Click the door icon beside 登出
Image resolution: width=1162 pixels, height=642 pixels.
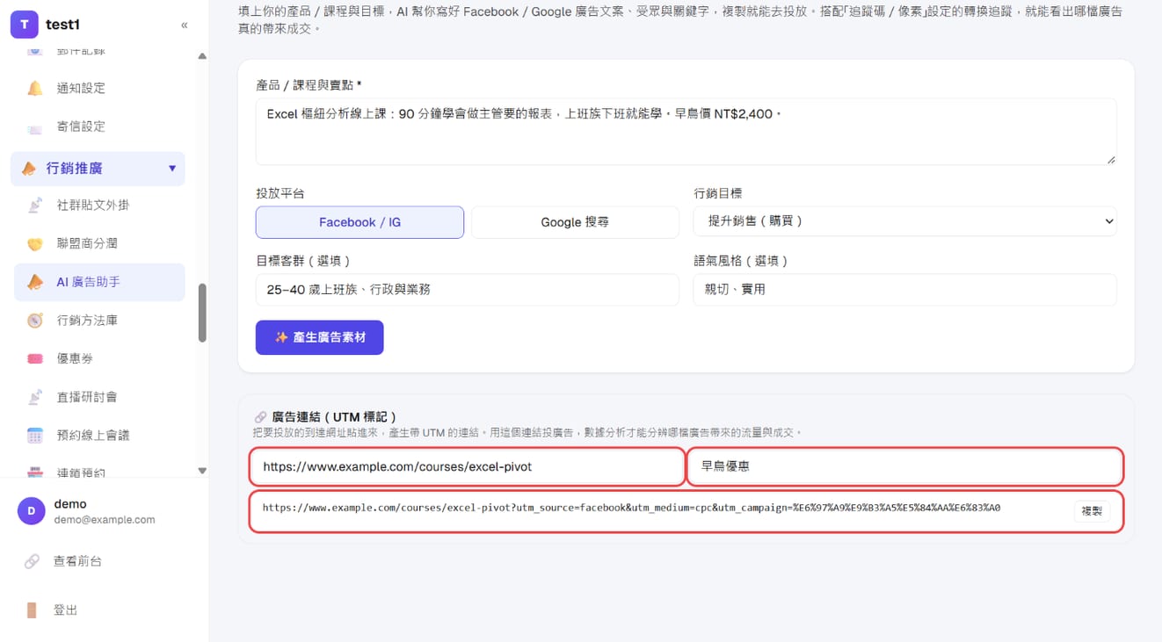(x=32, y=610)
